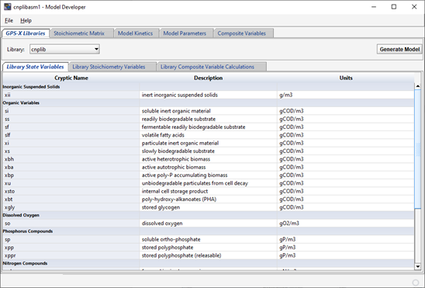
Task: Click the scroll down arrow of table
Action: coord(418,266)
